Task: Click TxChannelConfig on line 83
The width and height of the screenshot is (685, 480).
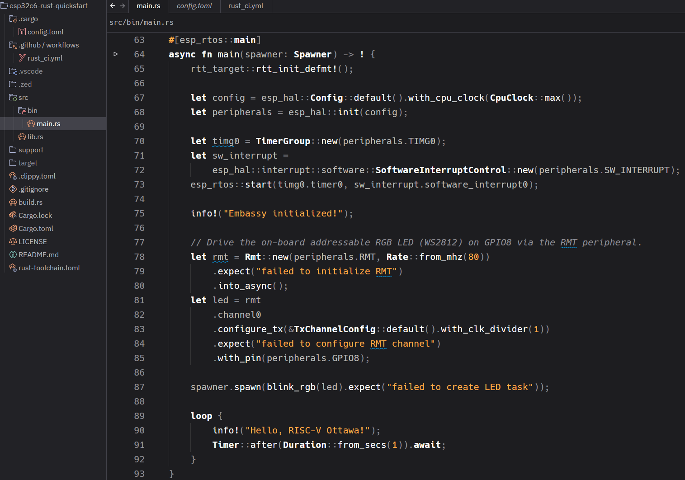Action: [335, 329]
